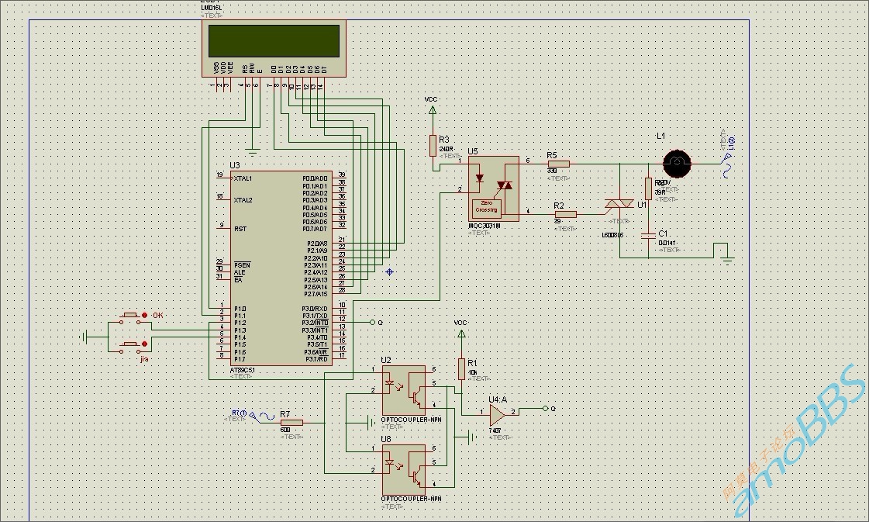Select the LM016L LCD display component
This screenshot has height=522, width=869.
coord(274,48)
